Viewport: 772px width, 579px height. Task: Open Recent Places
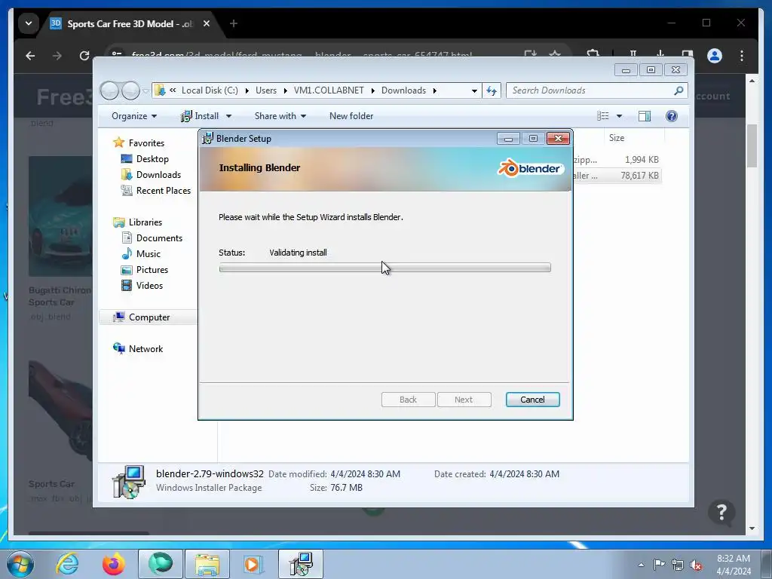(x=163, y=190)
